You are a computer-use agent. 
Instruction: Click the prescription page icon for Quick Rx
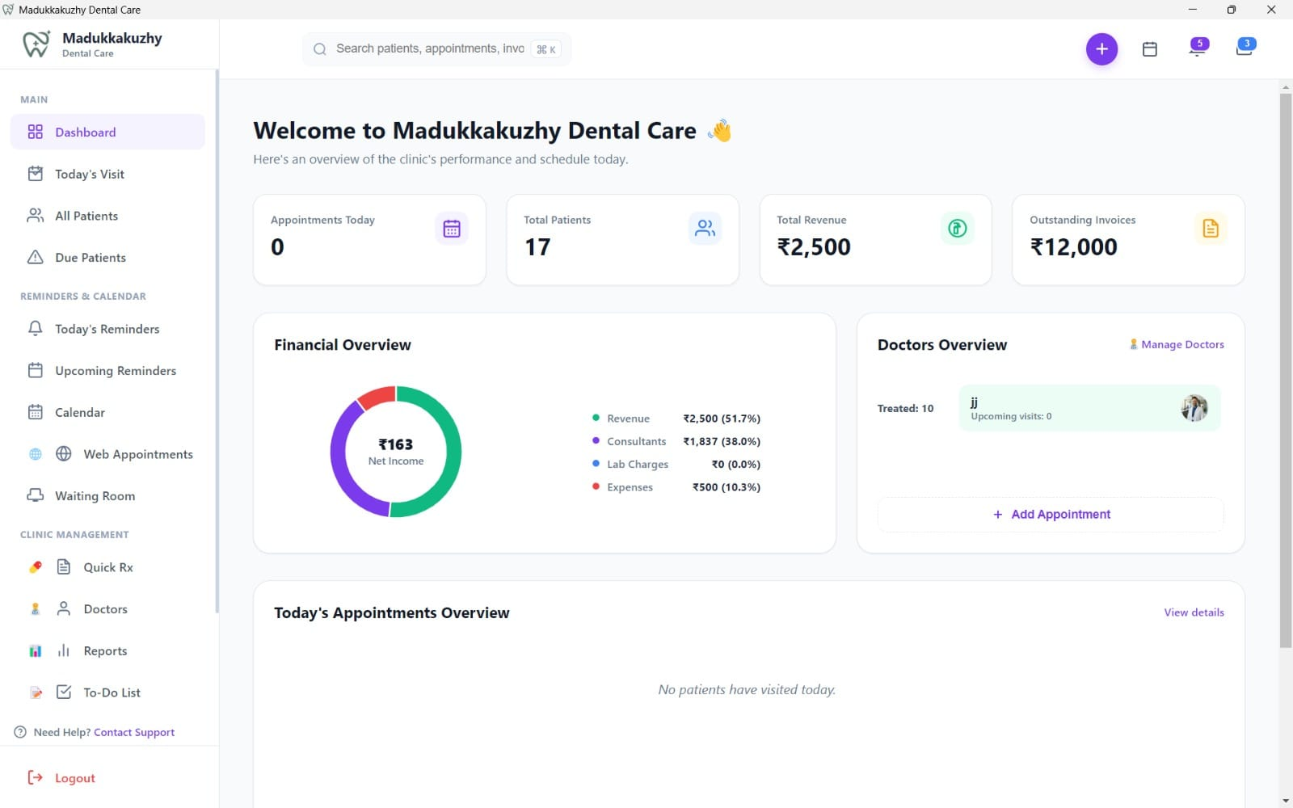point(64,567)
